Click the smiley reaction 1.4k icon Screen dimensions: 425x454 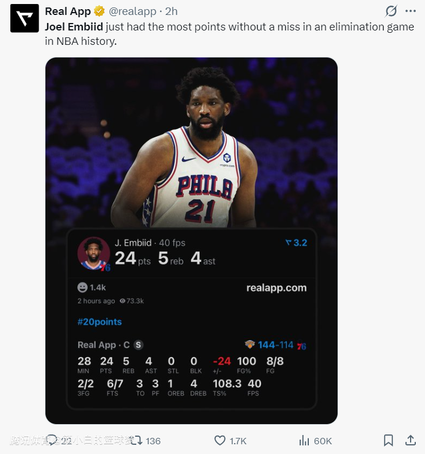[83, 287]
